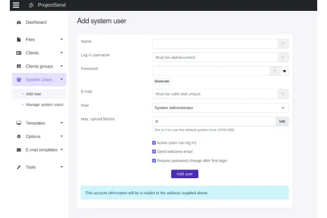Open Manage system users page
Viewport: 327px width, 218px height.
45,104
